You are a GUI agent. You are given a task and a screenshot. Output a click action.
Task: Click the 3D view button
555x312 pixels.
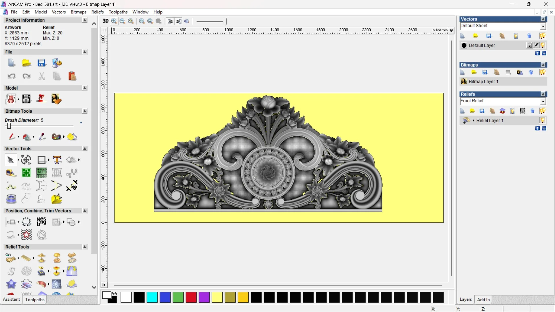click(x=106, y=21)
